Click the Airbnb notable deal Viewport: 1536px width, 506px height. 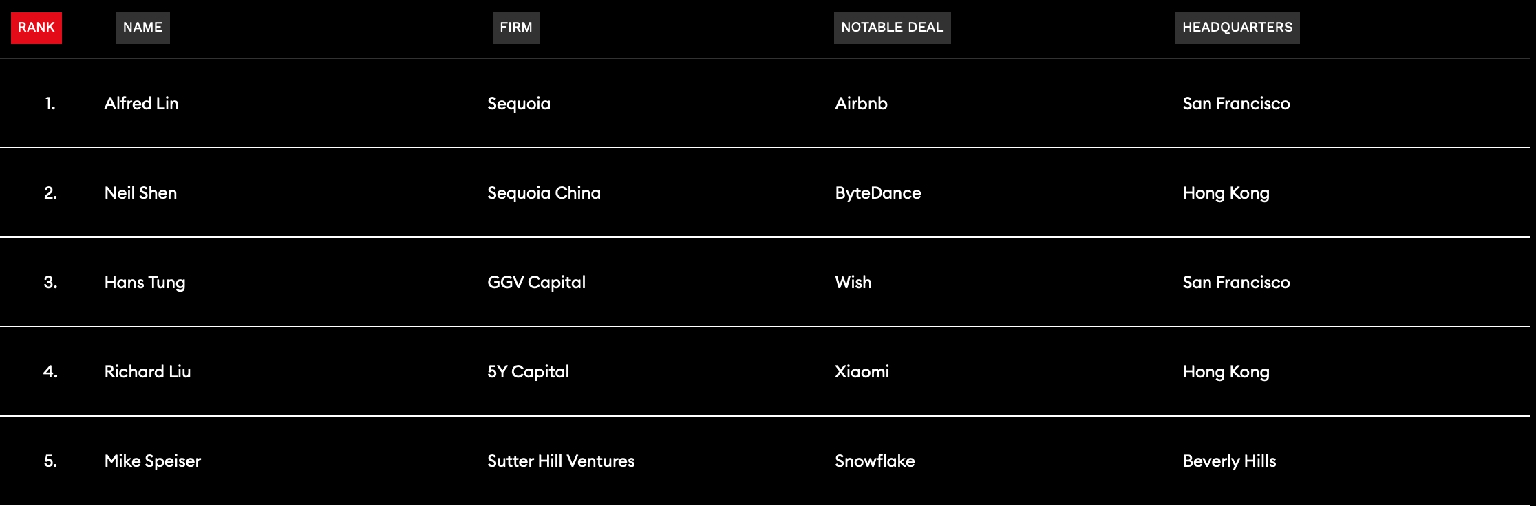pyautogui.click(x=861, y=104)
